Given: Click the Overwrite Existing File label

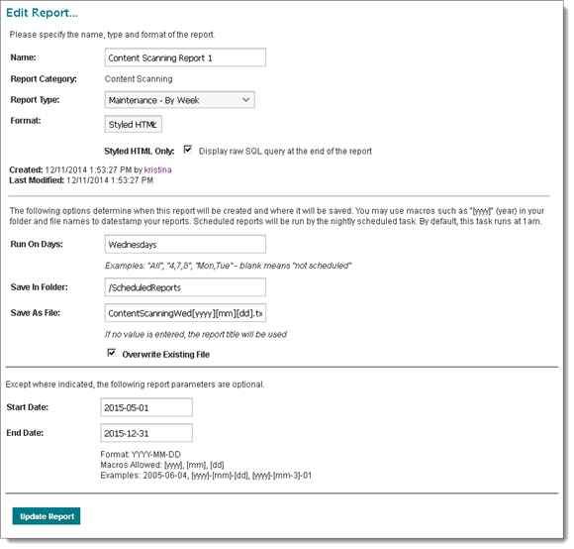Looking at the screenshot, I should 166,355.
